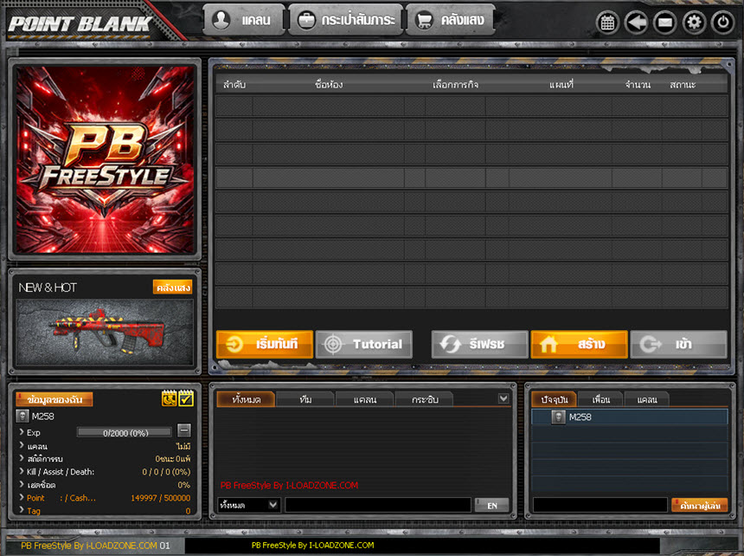The height and width of the screenshot is (556, 744).
Task: Open the กระเป๋าสัมภาระ inventory menu
Action: coord(346,20)
